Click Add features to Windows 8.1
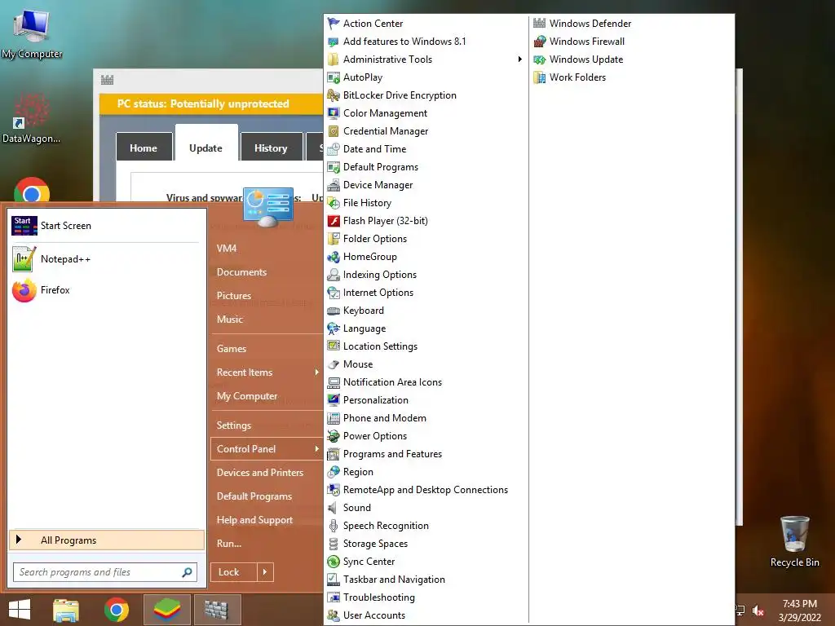Image resolution: width=835 pixels, height=626 pixels. click(x=404, y=42)
